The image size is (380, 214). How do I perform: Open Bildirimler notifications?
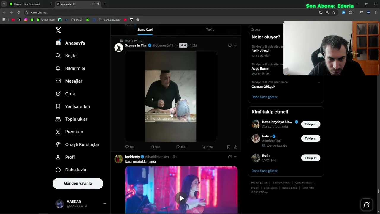pyautogui.click(x=70, y=68)
